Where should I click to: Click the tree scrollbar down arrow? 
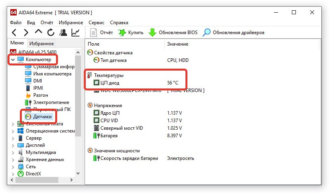pos(78,173)
